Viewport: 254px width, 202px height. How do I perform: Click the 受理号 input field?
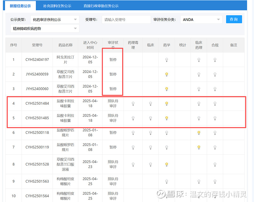coord(126,20)
